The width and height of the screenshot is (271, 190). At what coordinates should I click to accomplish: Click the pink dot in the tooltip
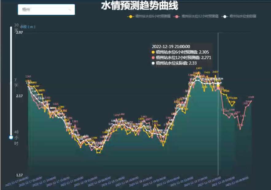tap(153, 58)
